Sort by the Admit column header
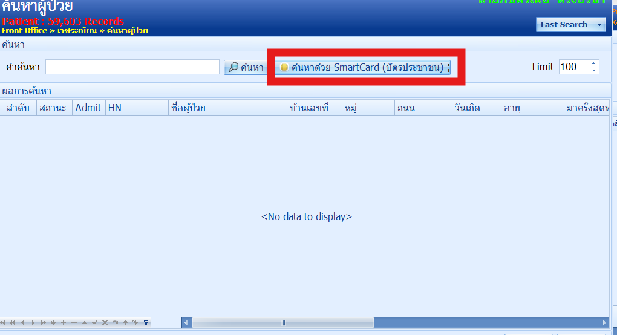This screenshot has width=617, height=335. (88, 108)
